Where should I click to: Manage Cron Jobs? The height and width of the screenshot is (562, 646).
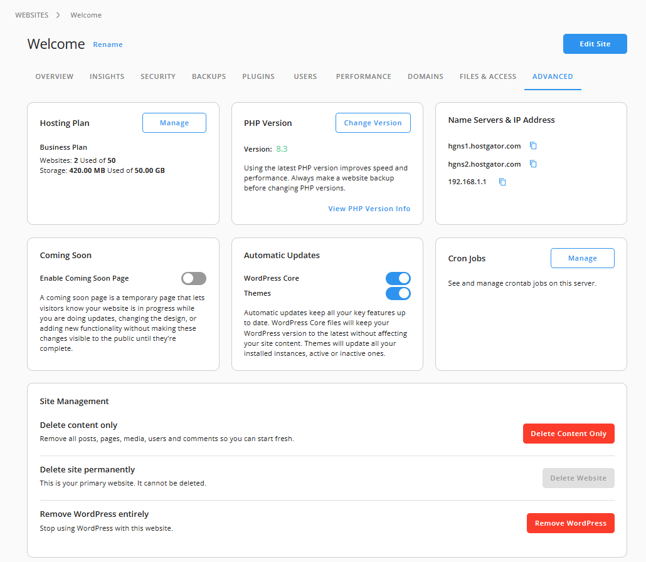[582, 258]
